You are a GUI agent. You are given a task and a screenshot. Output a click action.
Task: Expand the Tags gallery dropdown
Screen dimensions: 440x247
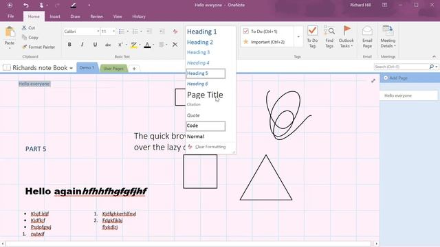point(298,36)
